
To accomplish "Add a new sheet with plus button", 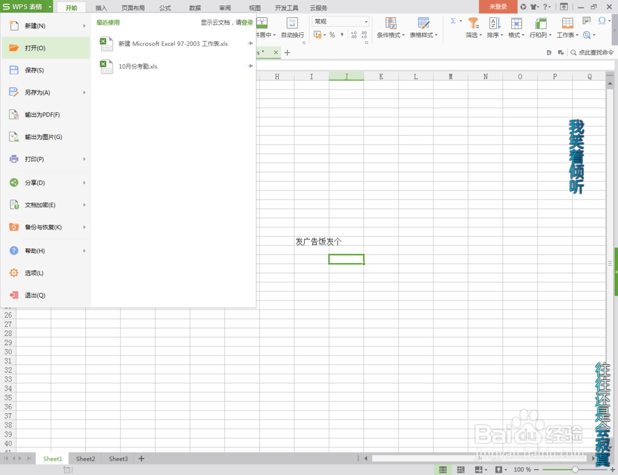I will point(142,459).
